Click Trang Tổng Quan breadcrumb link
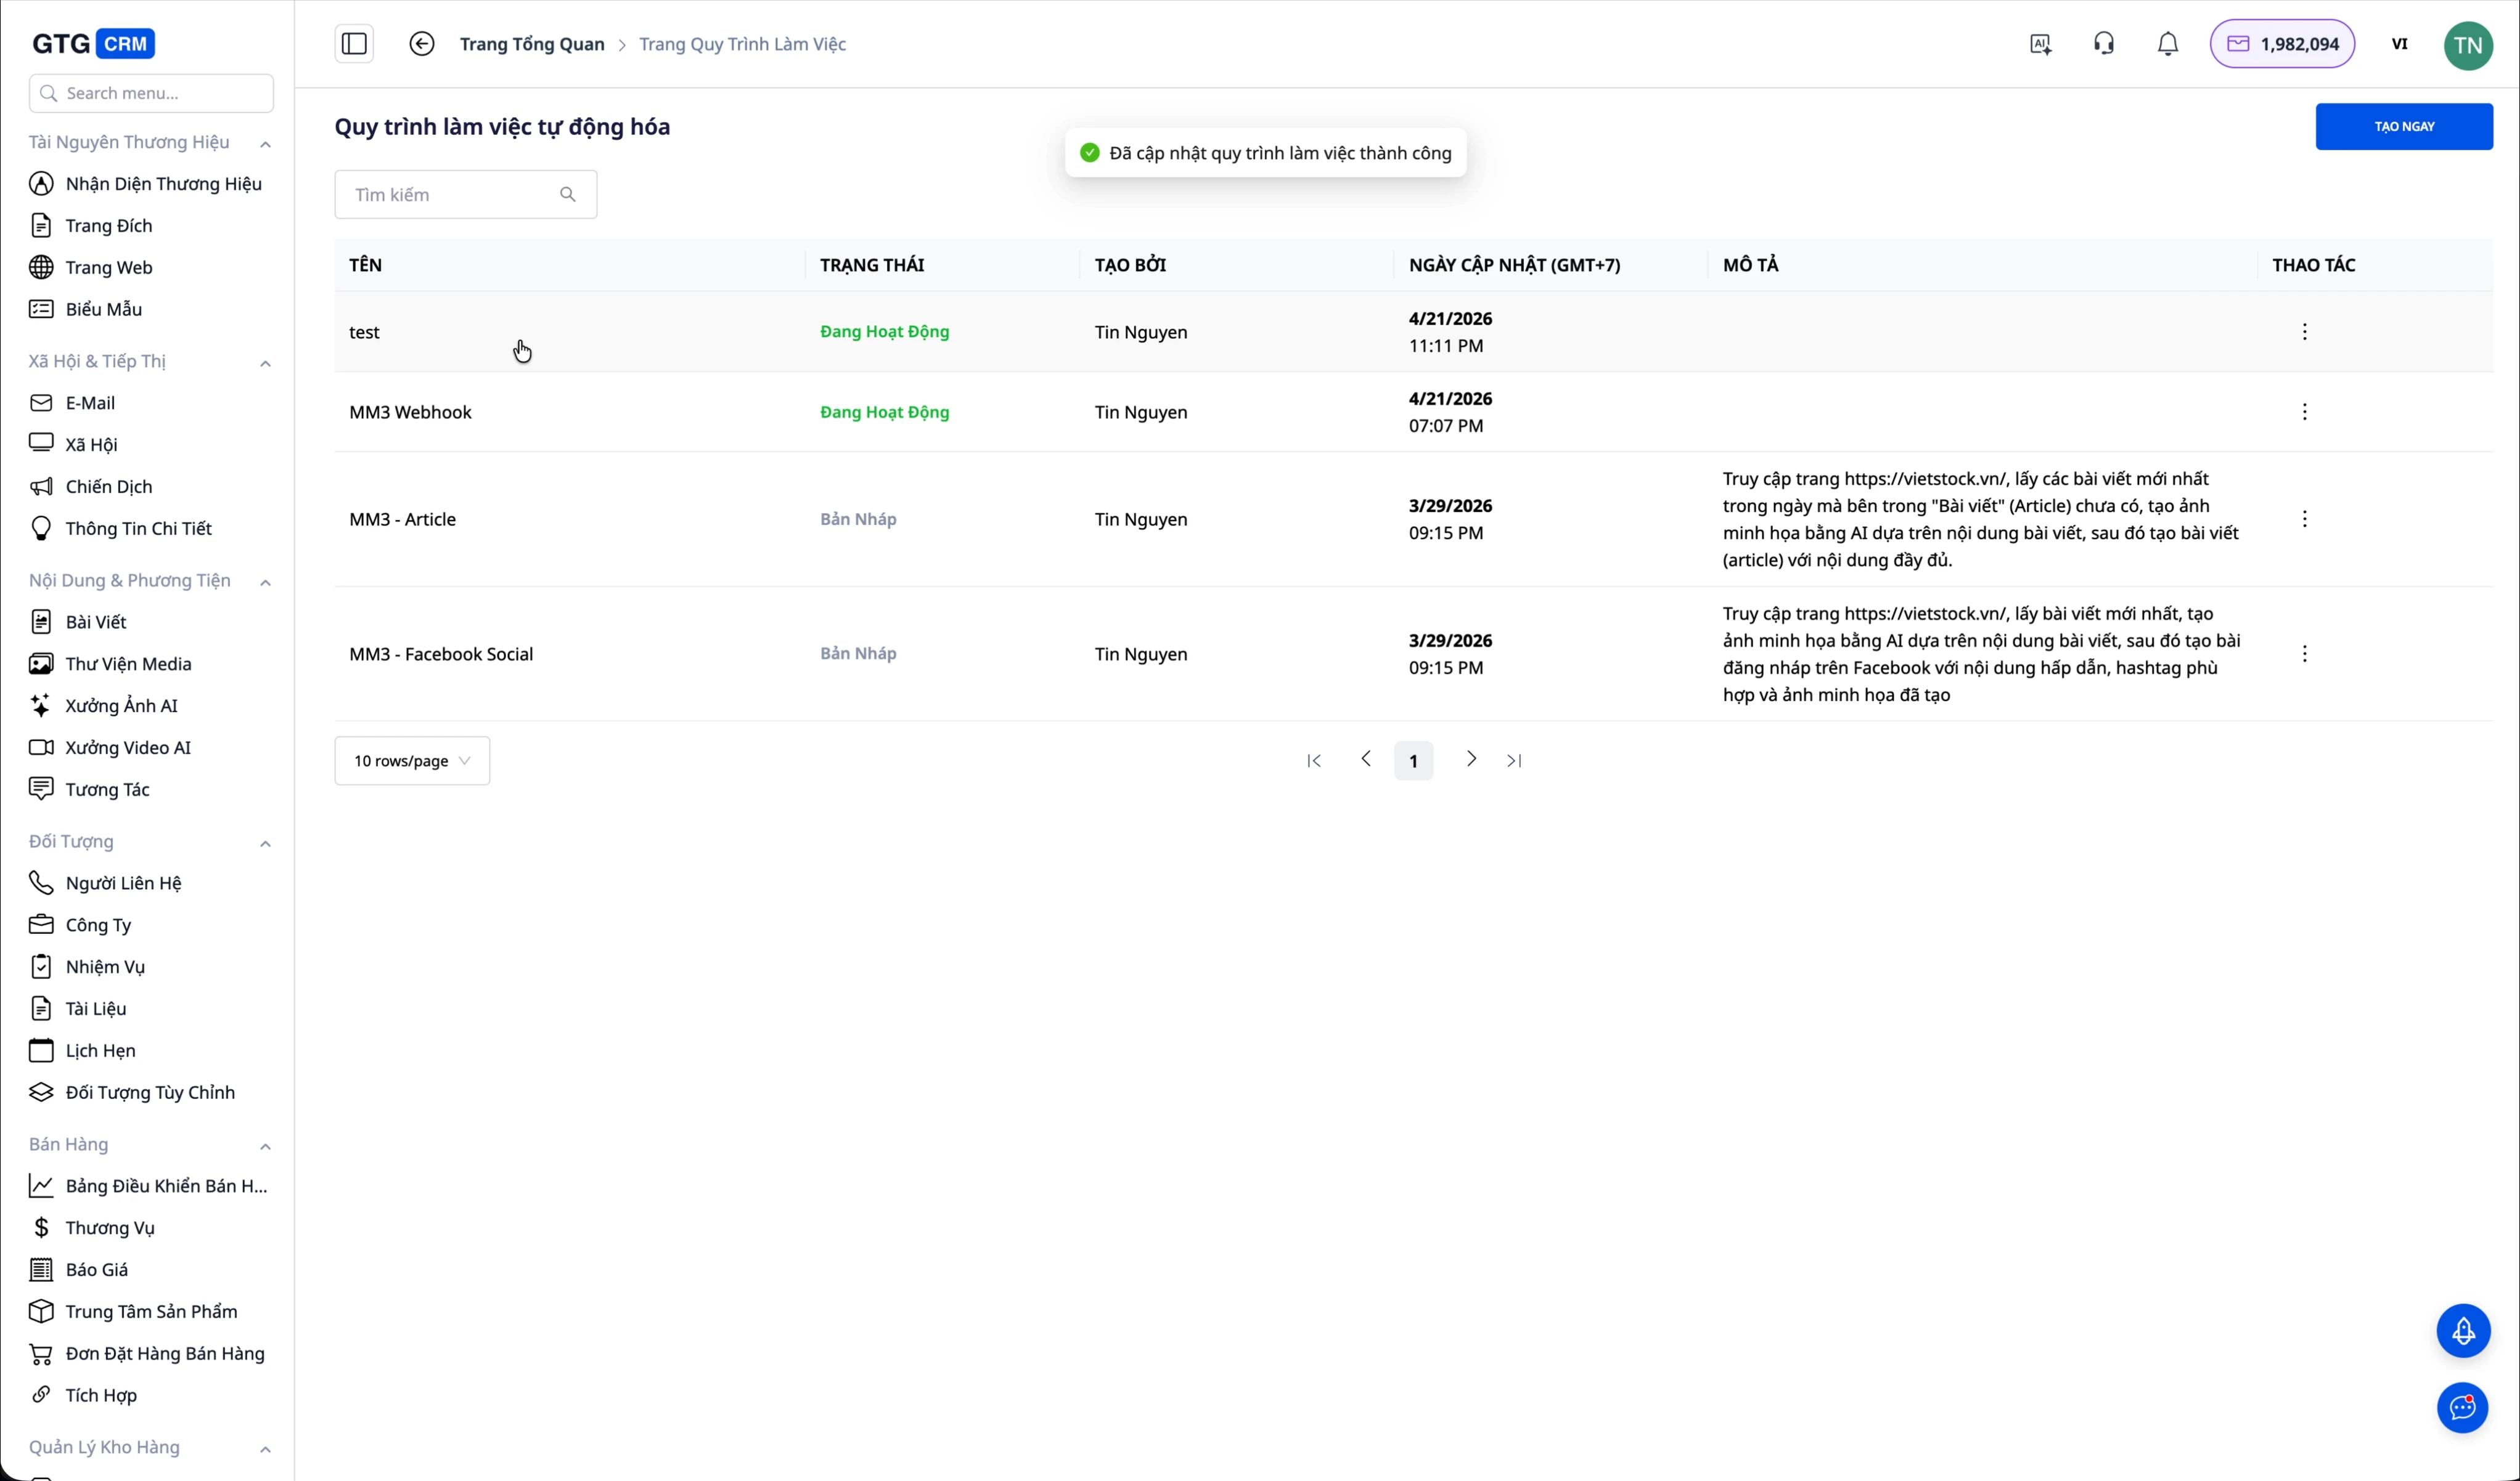Viewport: 2520px width, 1481px height. click(x=531, y=44)
